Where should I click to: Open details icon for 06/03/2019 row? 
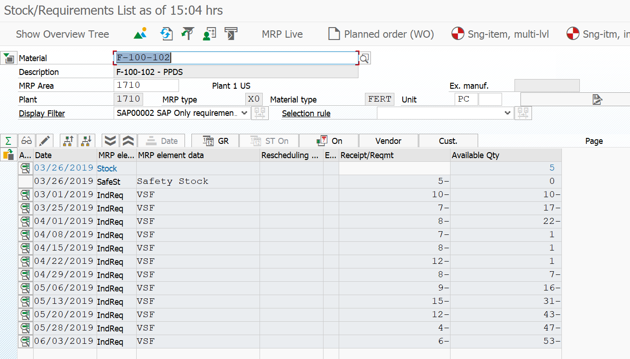(25, 342)
